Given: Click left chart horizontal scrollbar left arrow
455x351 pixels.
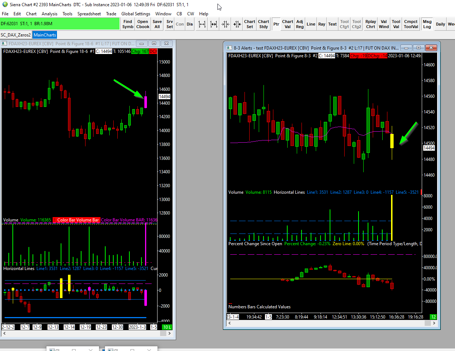Looking at the screenshot, I should tap(4, 333).
